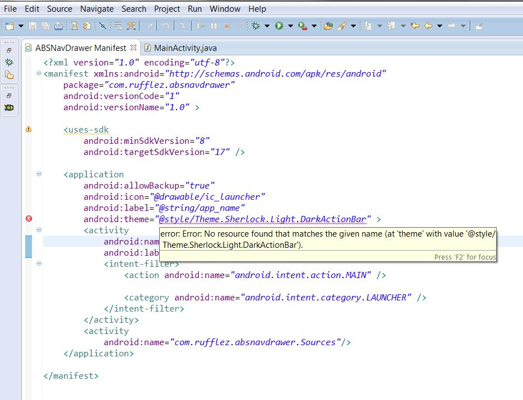Click the Save All icon
The height and width of the screenshot is (400, 523).
[46, 26]
